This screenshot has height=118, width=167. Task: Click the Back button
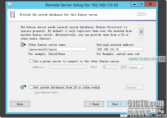(x=94, y=104)
